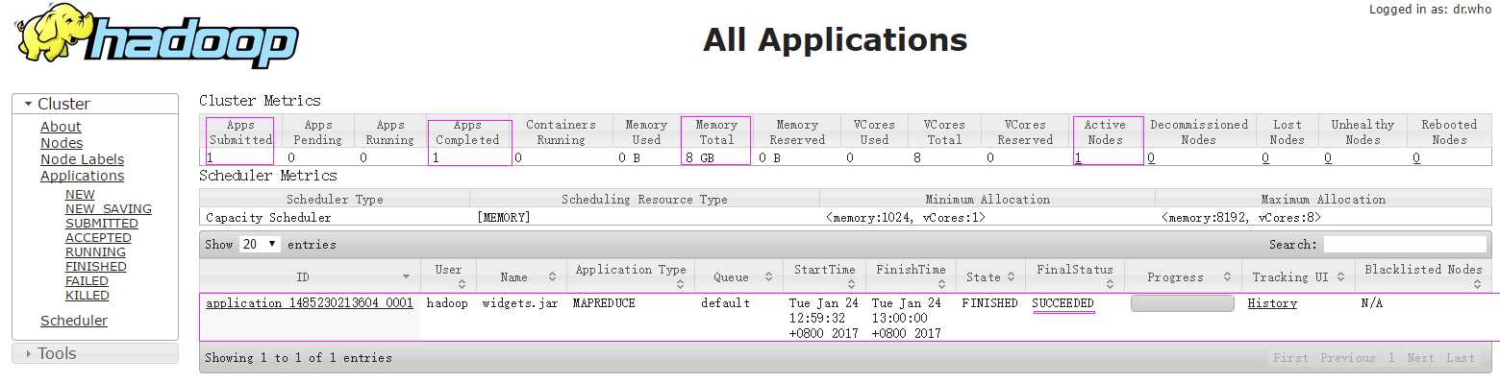The height and width of the screenshot is (383, 1500).
Task: Sort table by Tracking UI column
Action: click(x=1297, y=276)
